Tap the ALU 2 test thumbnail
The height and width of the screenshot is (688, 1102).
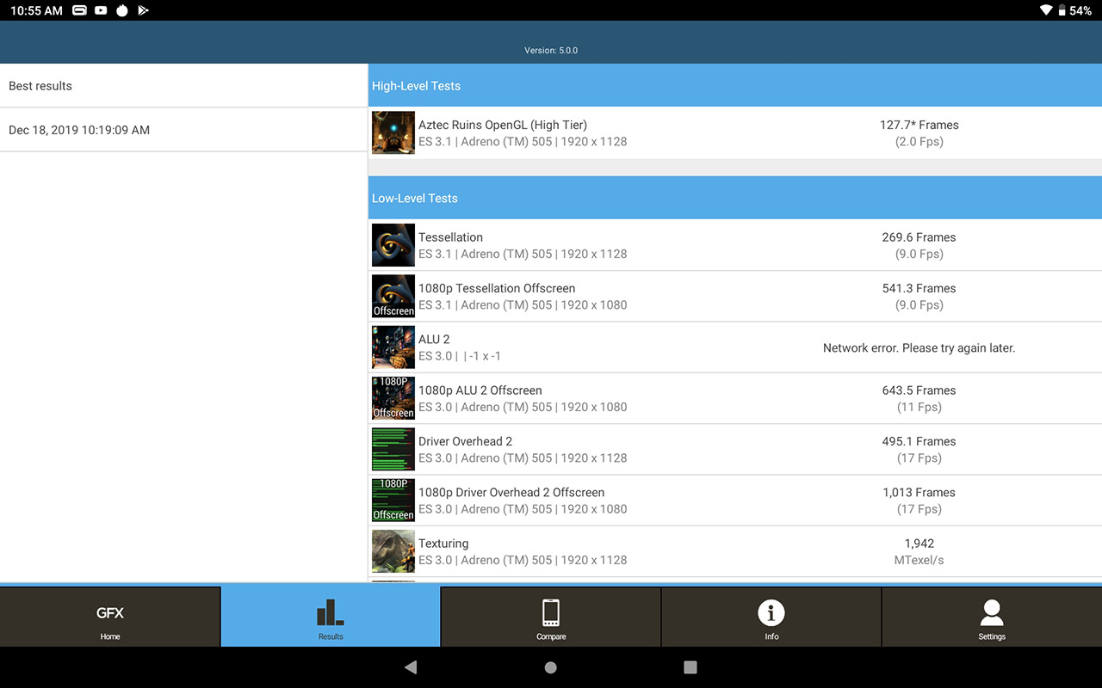click(x=393, y=347)
